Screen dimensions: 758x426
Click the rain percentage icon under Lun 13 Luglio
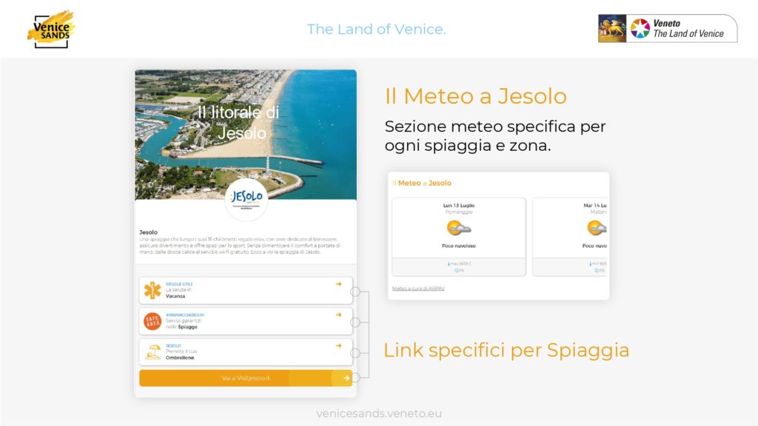[456, 271]
